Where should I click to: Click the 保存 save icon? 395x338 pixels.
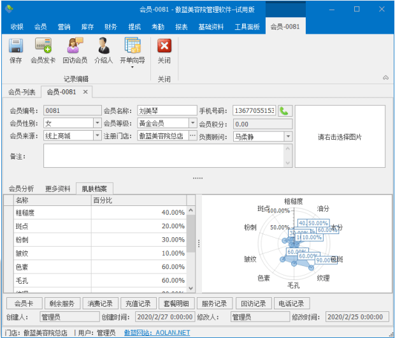16,47
